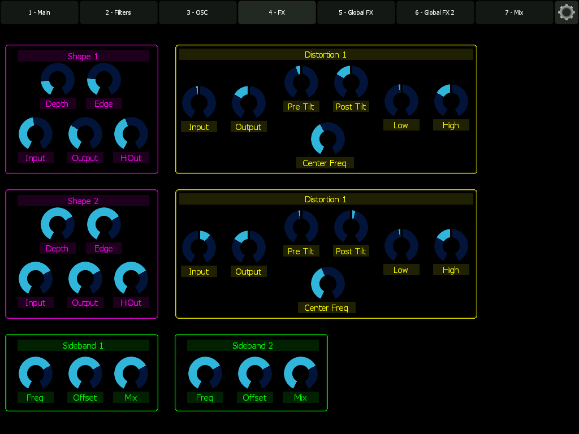Open the settings gear icon
The height and width of the screenshot is (434, 579).
pos(566,12)
